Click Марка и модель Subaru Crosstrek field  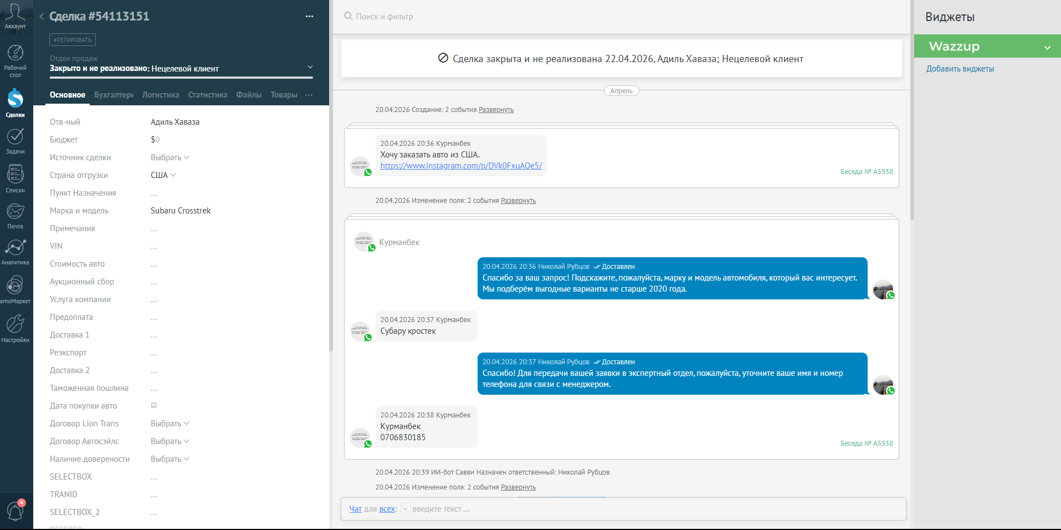pos(181,211)
